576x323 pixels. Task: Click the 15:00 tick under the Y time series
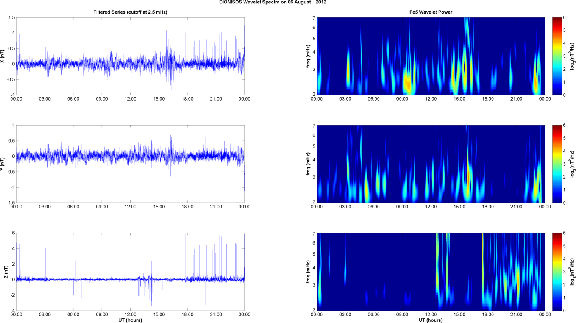(x=159, y=207)
